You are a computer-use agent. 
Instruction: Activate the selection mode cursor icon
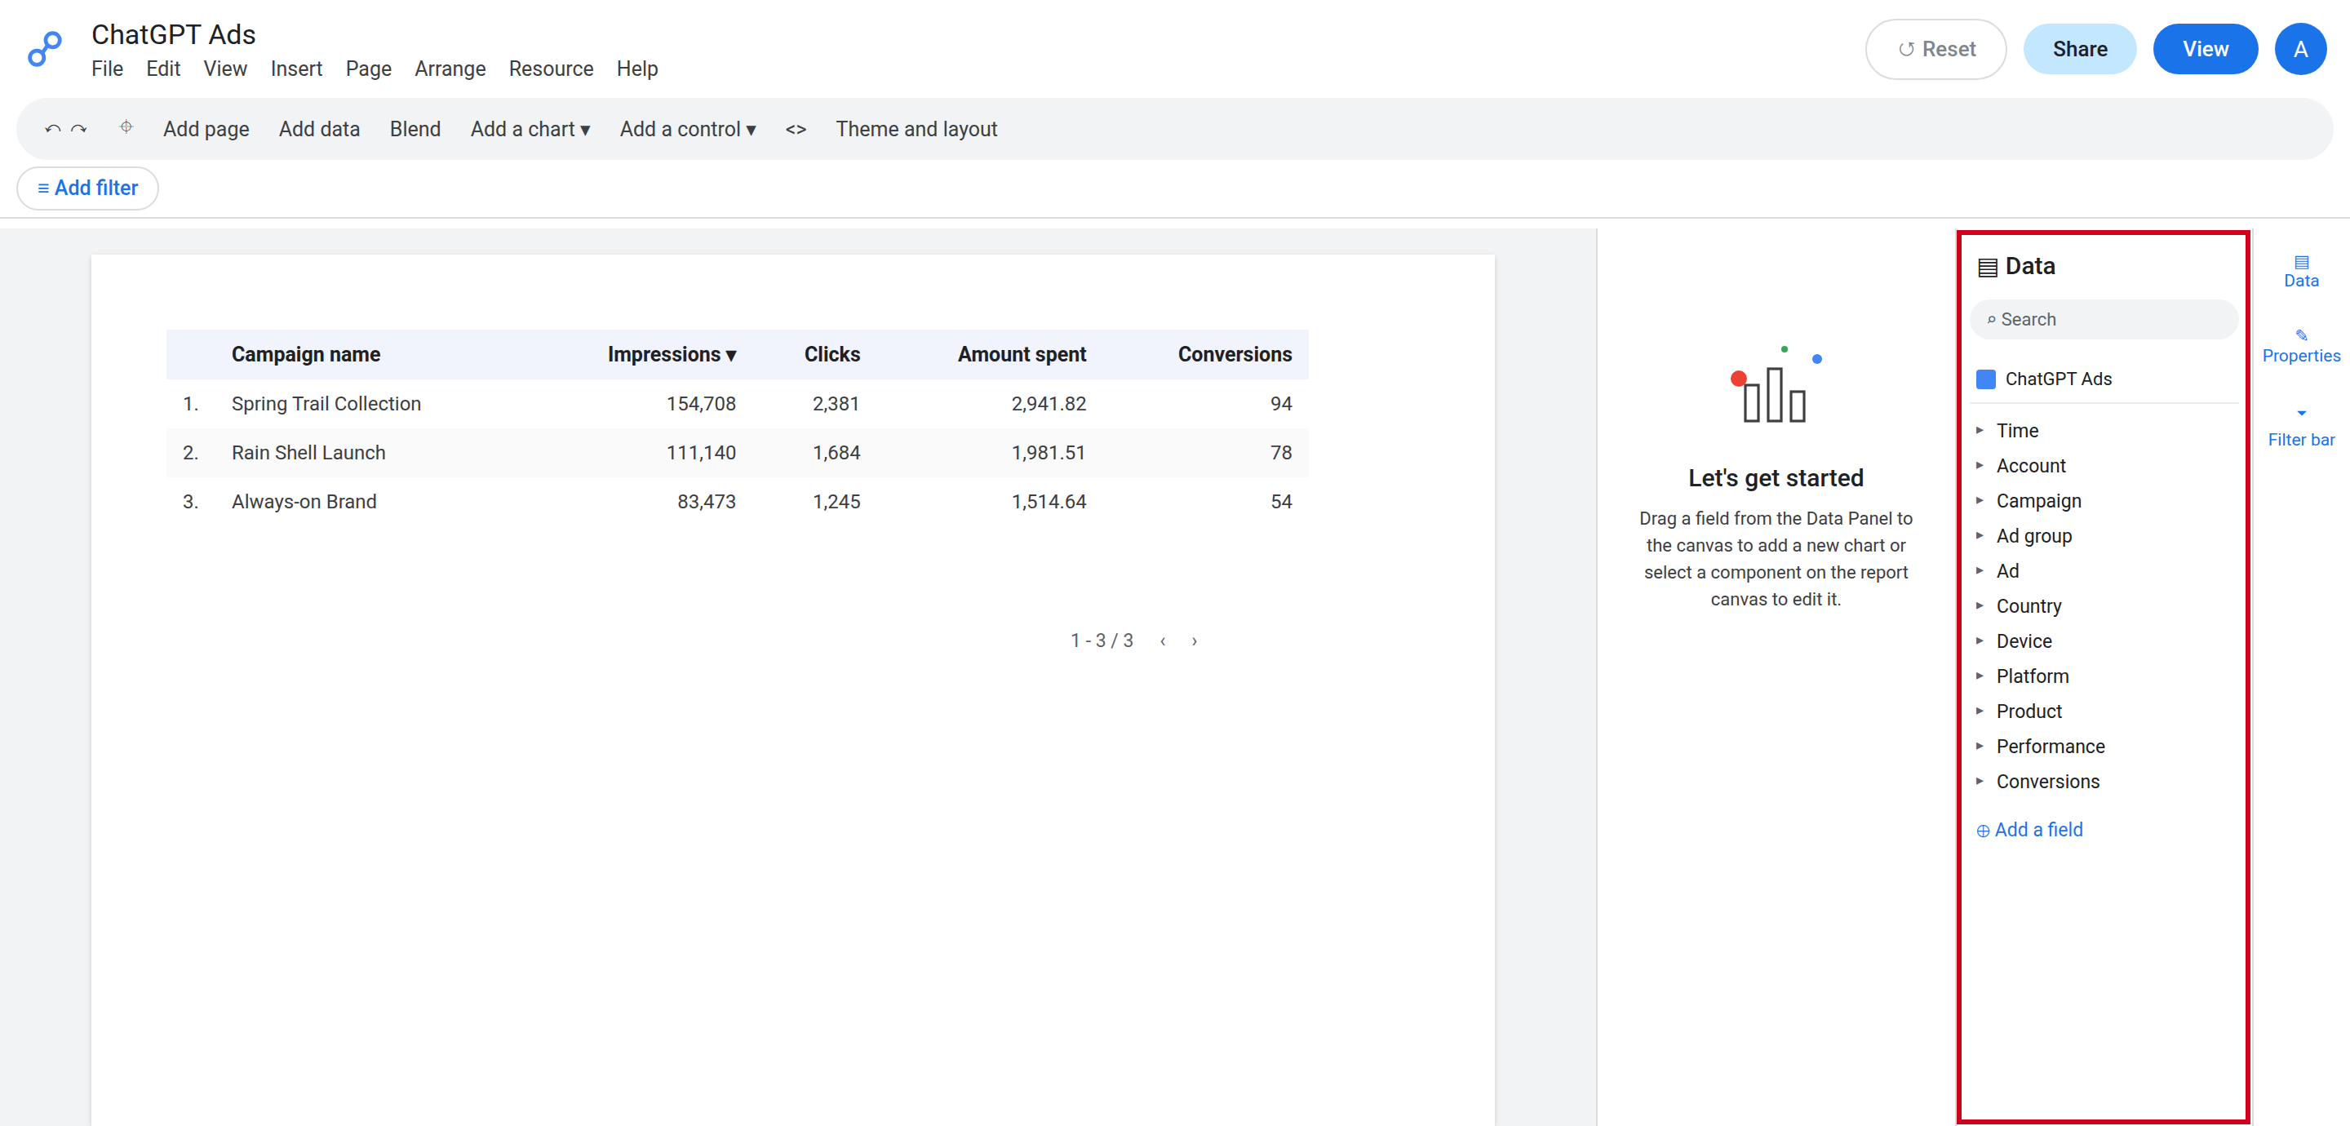pos(126,128)
